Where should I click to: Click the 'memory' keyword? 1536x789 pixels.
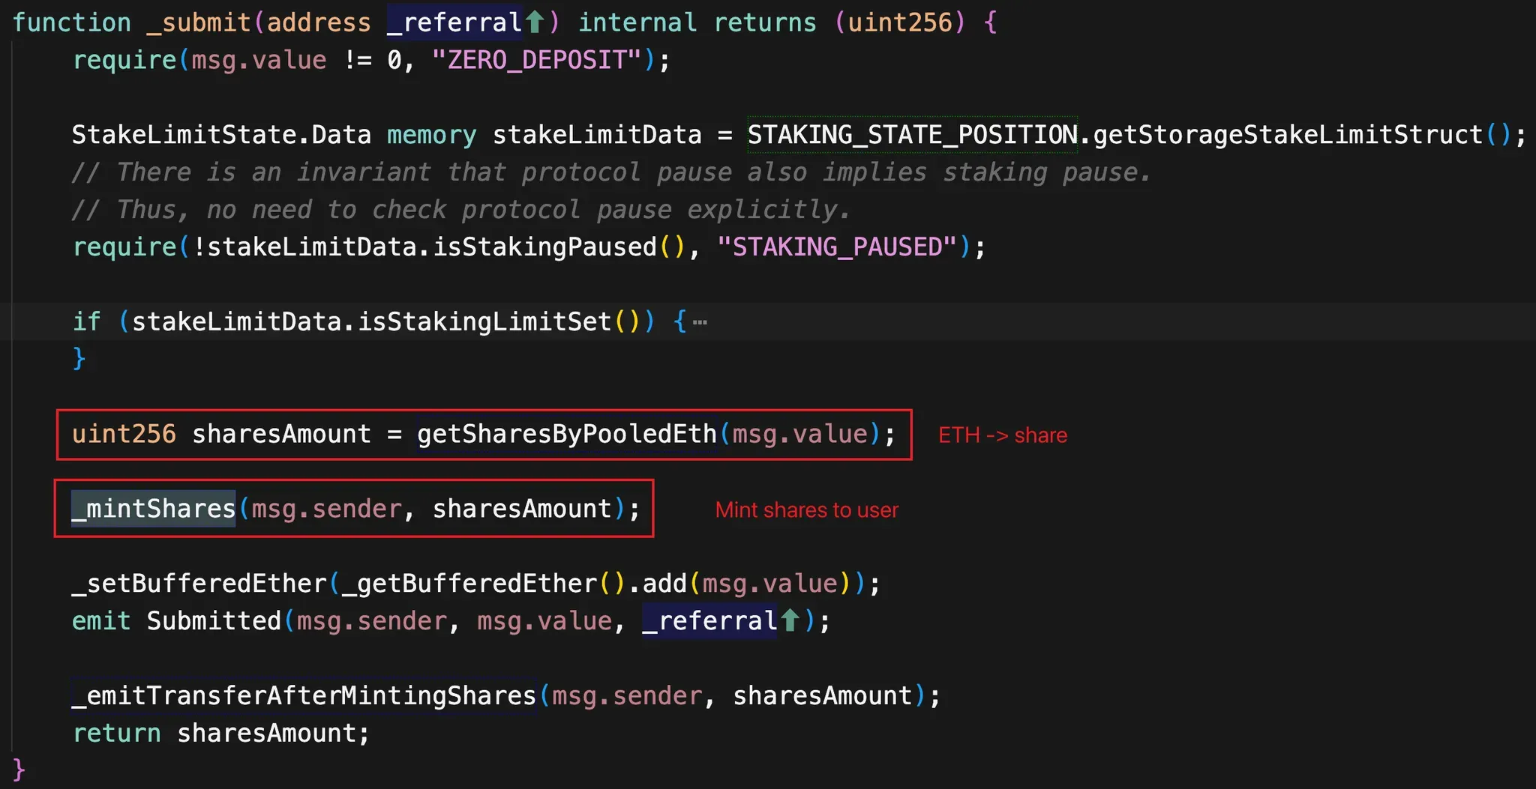[432, 135]
